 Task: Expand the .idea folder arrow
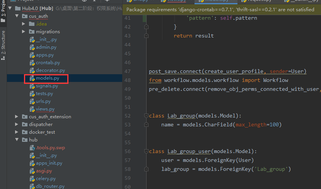pyautogui.click(x=24, y=24)
